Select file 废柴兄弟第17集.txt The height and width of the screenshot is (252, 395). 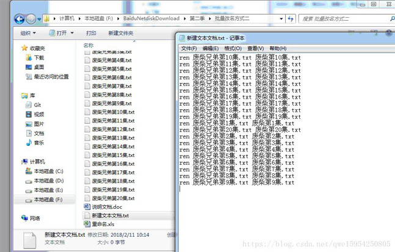[109, 172]
